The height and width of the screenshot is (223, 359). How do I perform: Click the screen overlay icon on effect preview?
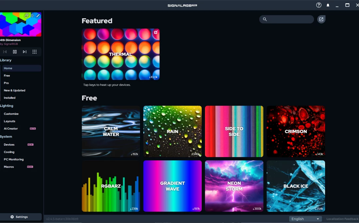[27, 15]
